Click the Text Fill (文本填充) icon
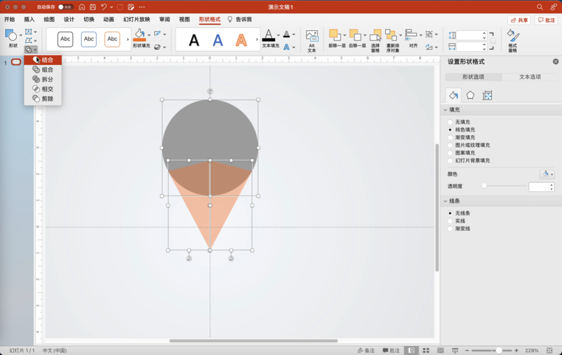 (x=269, y=35)
